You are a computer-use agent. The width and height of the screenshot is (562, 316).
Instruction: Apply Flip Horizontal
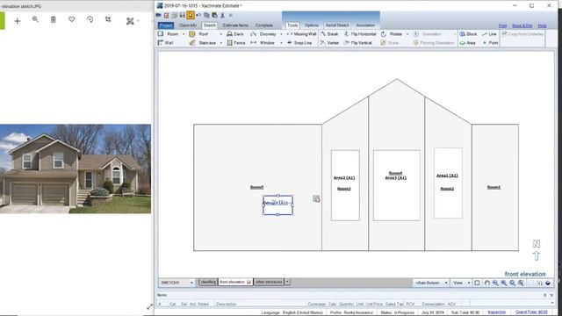tap(360, 33)
